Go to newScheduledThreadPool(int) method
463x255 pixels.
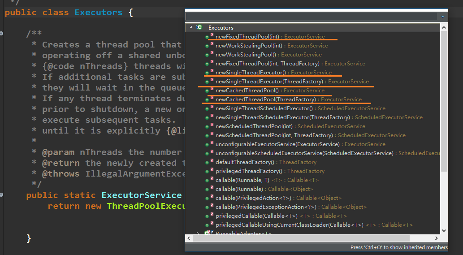click(290, 126)
